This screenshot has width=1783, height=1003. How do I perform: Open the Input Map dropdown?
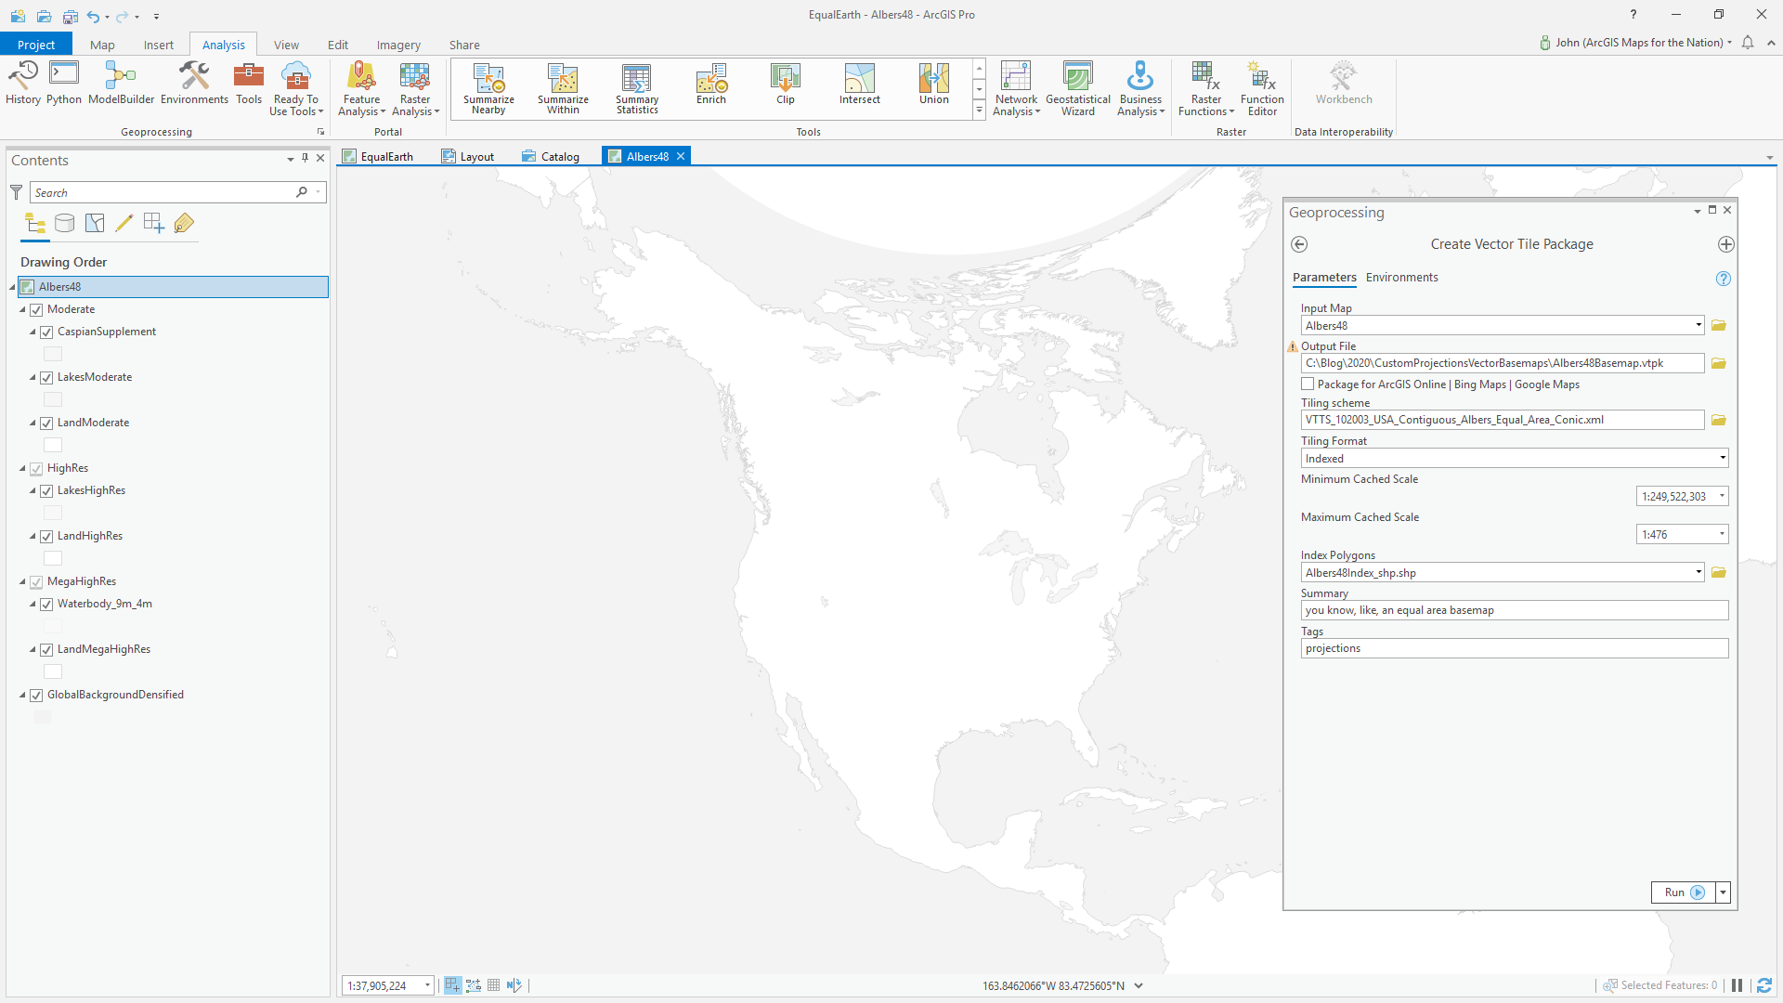coord(1698,326)
